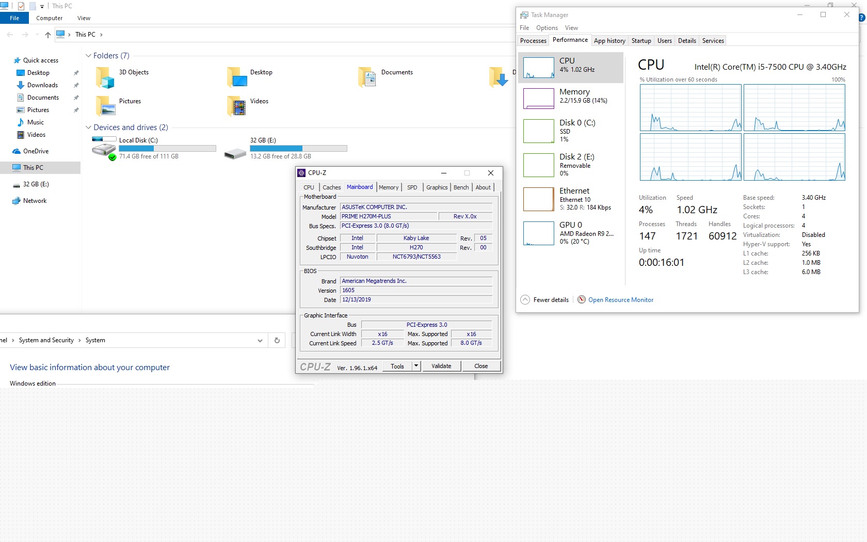The image size is (867, 542).
Task: Click the Up arrow in File Explorer
Action: [x=48, y=35]
